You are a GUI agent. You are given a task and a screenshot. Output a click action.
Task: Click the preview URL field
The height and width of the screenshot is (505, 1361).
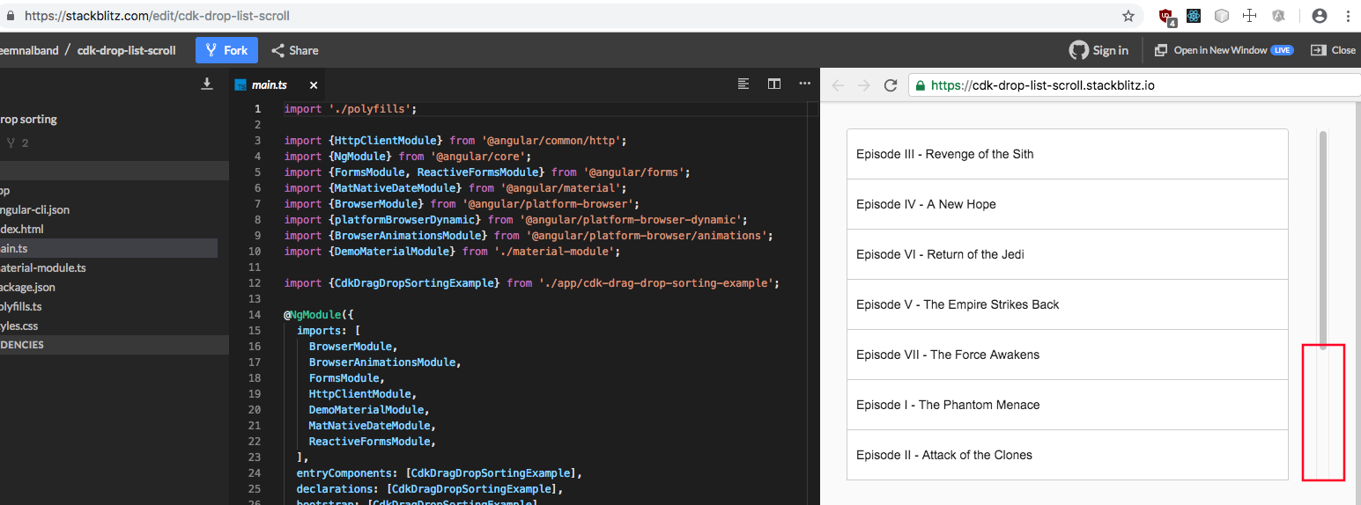click(x=1135, y=85)
